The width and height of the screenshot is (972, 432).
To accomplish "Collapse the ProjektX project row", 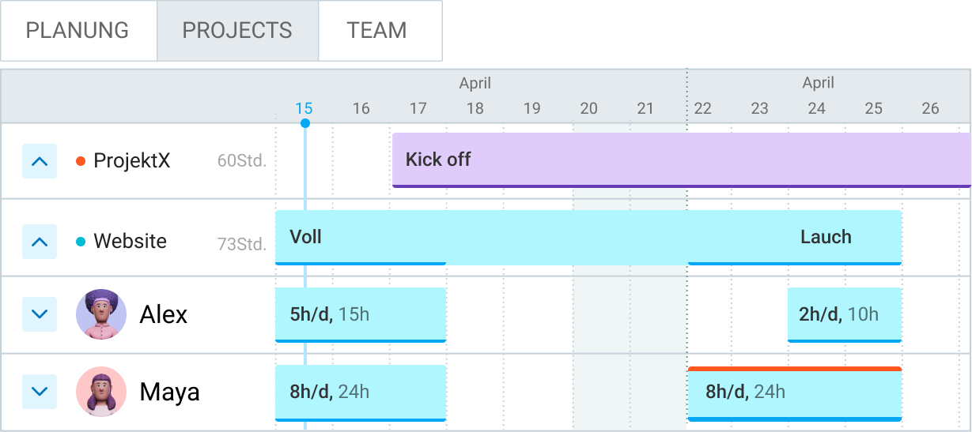I will pyautogui.click(x=40, y=161).
